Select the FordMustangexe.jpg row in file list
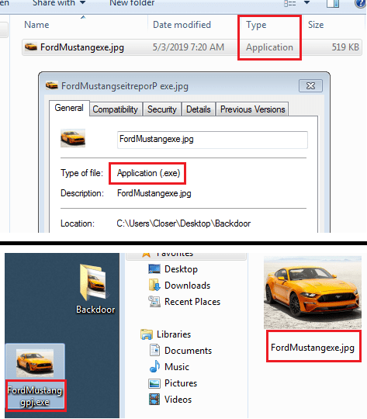Image resolution: width=367 pixels, height=419 pixels. point(192,47)
